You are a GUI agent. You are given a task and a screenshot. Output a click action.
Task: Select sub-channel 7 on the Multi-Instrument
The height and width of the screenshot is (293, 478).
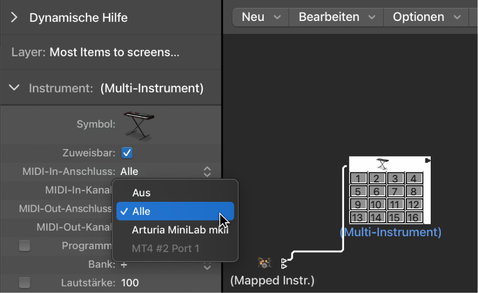tap(394, 190)
